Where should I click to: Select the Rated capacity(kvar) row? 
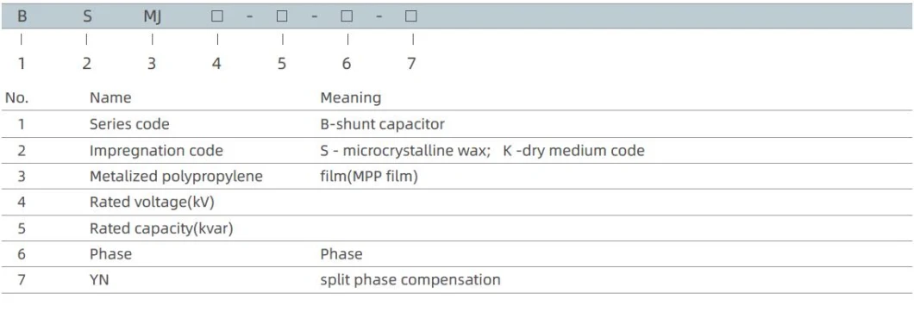456,228
